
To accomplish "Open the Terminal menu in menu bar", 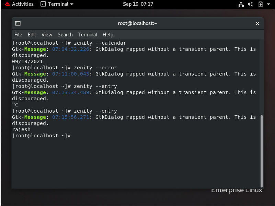I will [88, 34].
